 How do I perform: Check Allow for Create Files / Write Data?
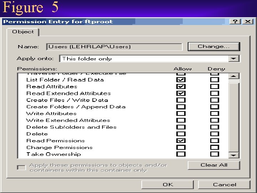coord(181,100)
